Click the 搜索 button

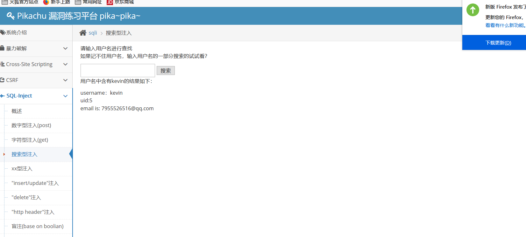coord(166,71)
